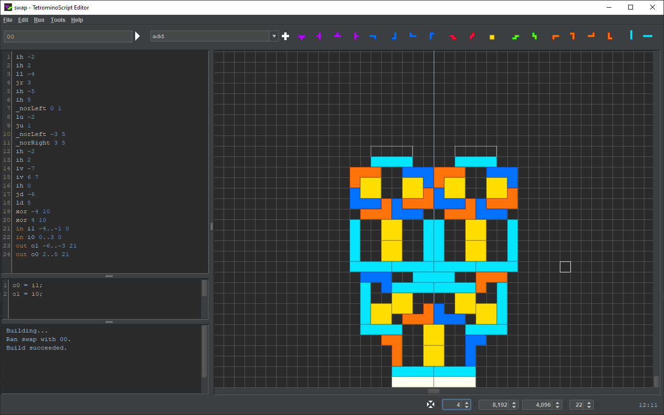Expand the 'add' combo box arrow

274,36
